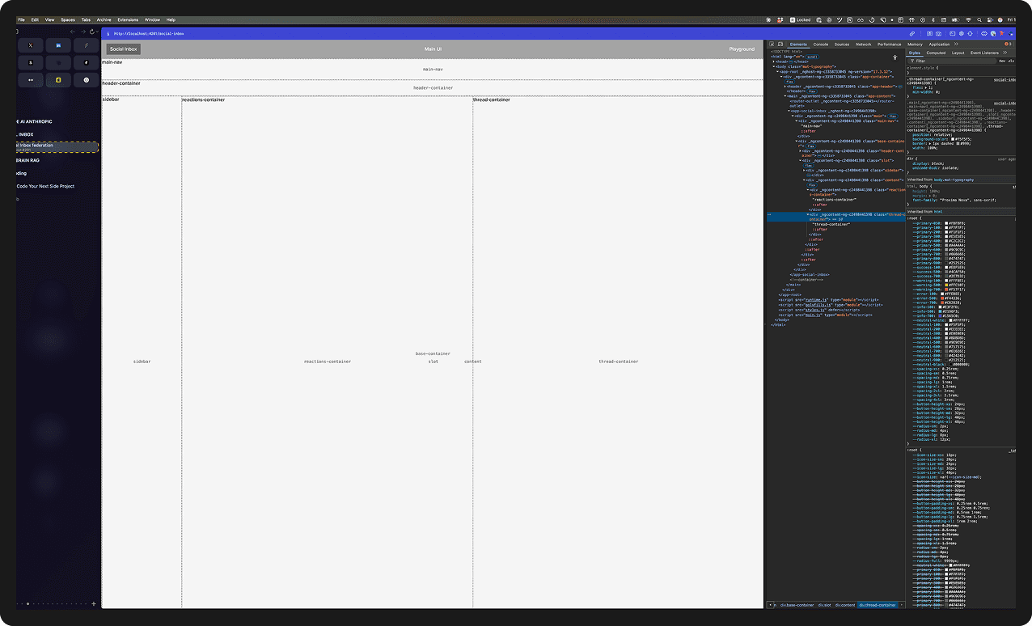Screen dimensions: 1032x626
Task: Copy page link via the chain icon
Action: click(x=912, y=34)
